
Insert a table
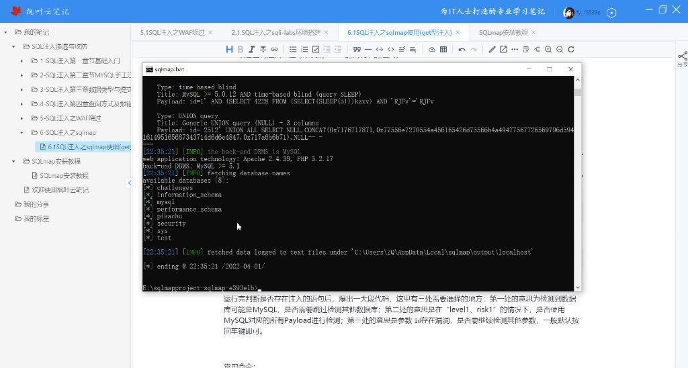443,50
